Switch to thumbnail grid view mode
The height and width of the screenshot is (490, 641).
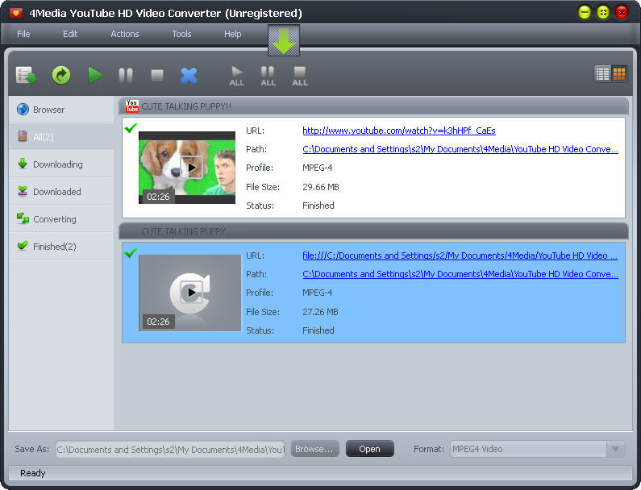tap(619, 74)
